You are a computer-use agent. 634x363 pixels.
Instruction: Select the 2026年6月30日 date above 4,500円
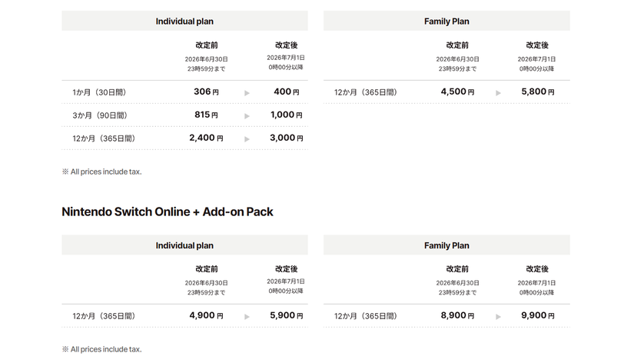(457, 59)
